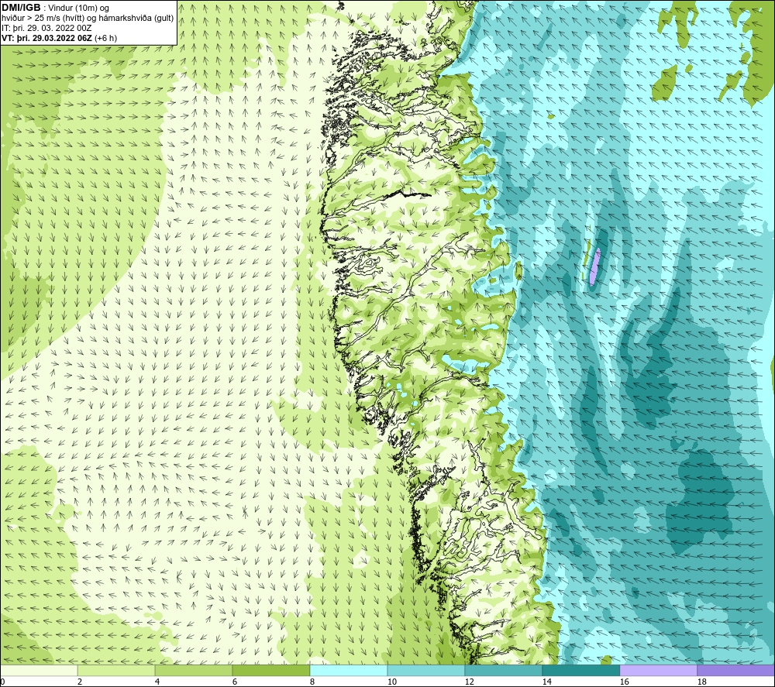Screen dimensions: 775x687
Task: Click the 'VT: þri. 29.03.2022 06Z (+6 h)' line
Action: point(60,38)
